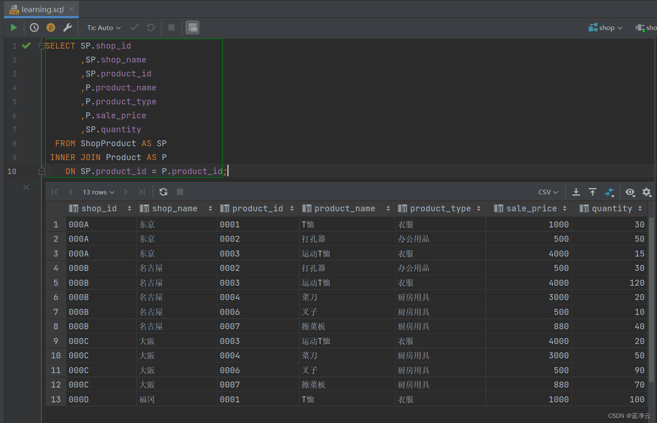The image size is (657, 423).
Task: Click shop_id cell 000D in row 13
Action: click(x=101, y=399)
